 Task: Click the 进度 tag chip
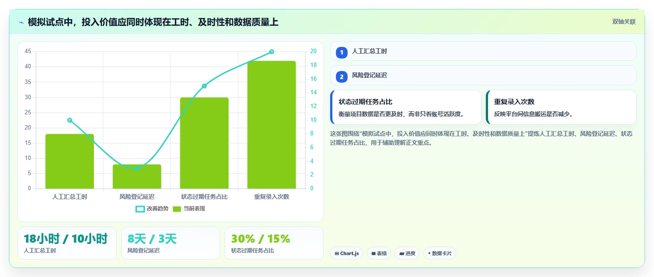[407, 253]
